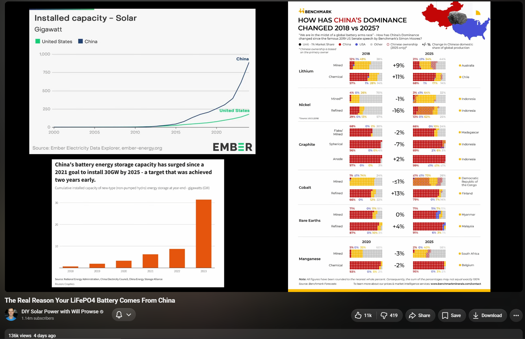Click the "136k views" text

tap(20, 336)
